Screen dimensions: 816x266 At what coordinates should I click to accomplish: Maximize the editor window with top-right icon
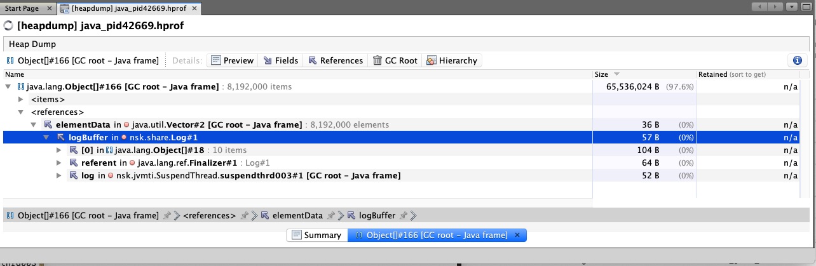point(807,7)
